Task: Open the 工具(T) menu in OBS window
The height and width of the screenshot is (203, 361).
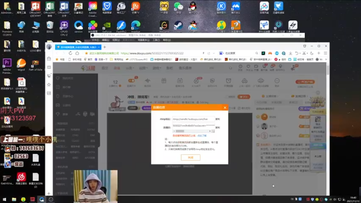Action: pos(156,40)
